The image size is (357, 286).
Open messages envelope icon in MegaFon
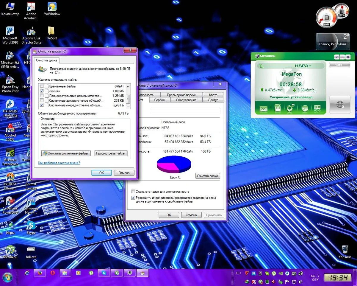pos(263,108)
